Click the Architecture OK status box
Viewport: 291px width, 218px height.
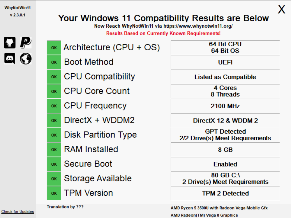[54, 48]
